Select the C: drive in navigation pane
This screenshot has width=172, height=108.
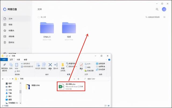12,103
